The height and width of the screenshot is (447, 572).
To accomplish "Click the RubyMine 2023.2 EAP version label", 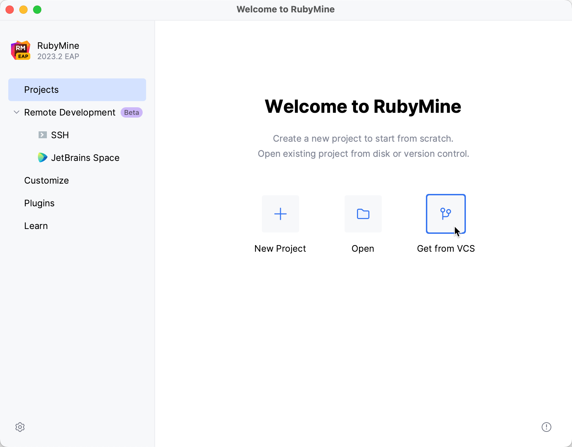I will click(x=58, y=56).
